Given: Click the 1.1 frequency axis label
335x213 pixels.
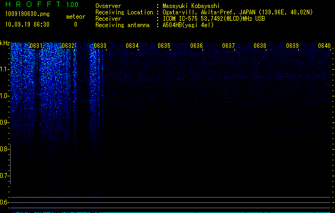Looking at the screenshot, I should pyautogui.click(x=4, y=69).
